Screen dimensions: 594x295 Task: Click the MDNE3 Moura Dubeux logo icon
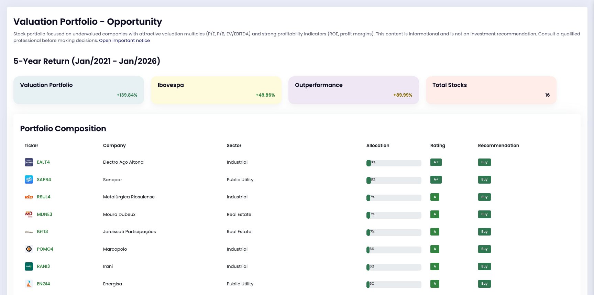click(x=29, y=214)
